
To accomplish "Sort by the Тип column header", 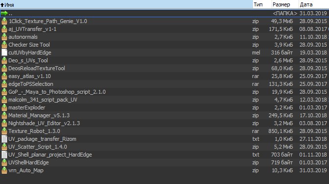I will pyautogui.click(x=262, y=4).
